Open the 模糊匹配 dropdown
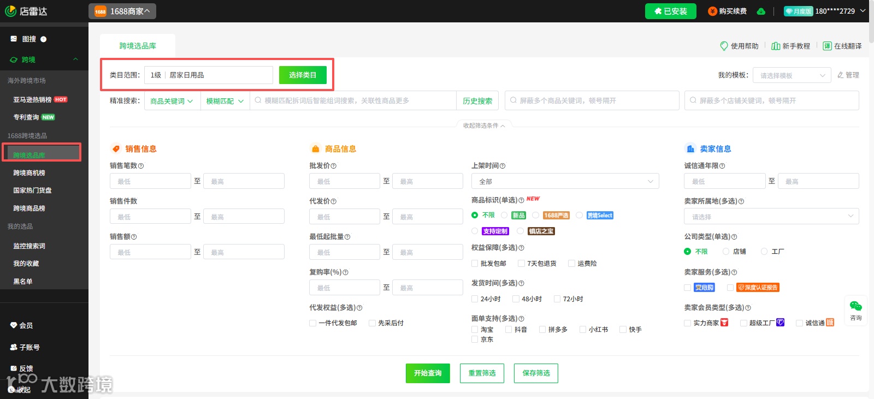This screenshot has width=874, height=399. click(225, 101)
